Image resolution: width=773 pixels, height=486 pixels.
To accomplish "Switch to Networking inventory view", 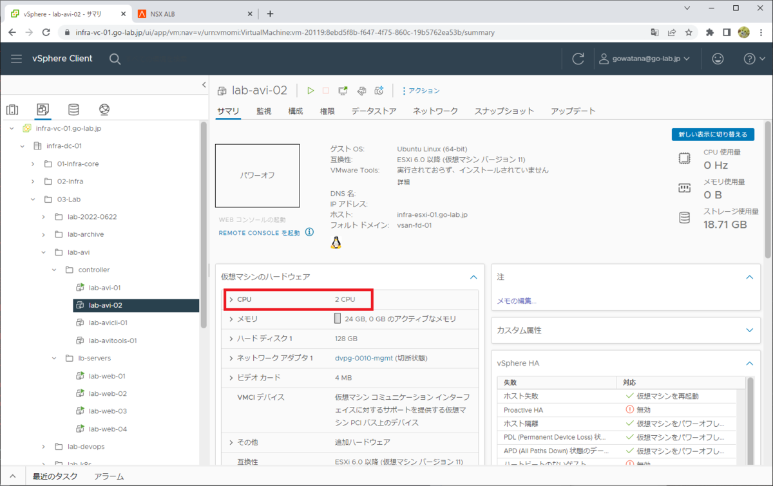I will coord(104,109).
